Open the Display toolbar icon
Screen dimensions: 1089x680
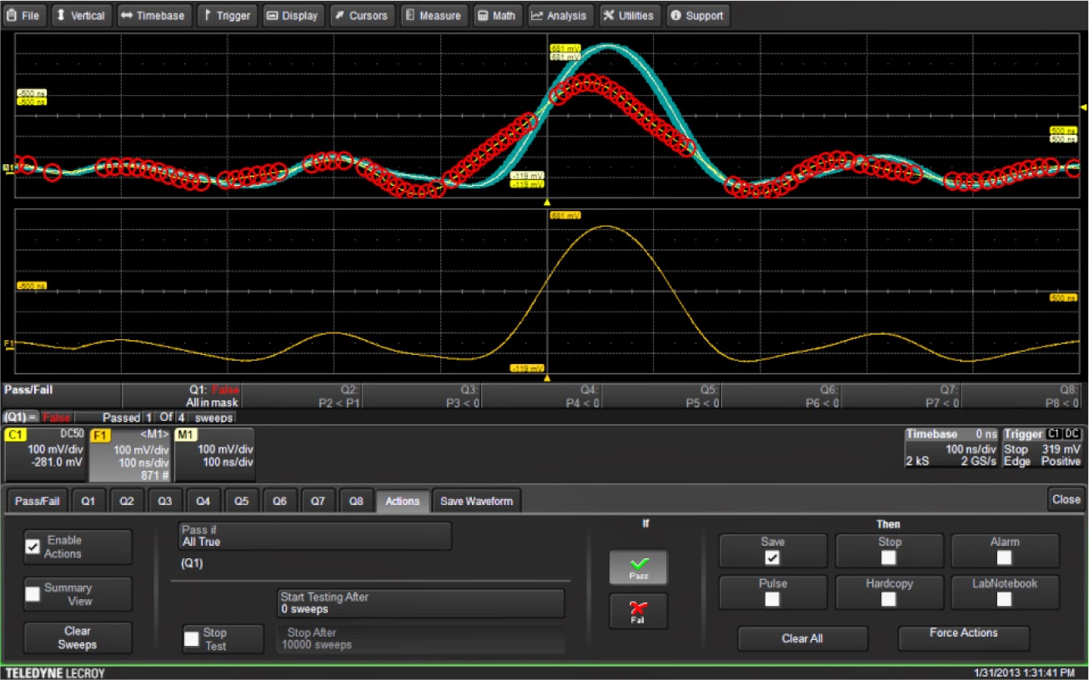(293, 14)
